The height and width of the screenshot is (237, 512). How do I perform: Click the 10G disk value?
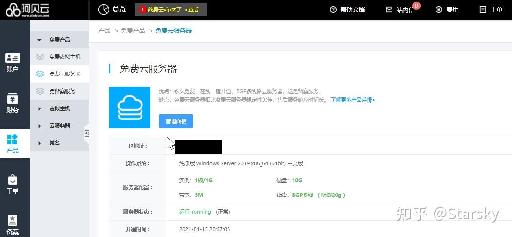297,180
